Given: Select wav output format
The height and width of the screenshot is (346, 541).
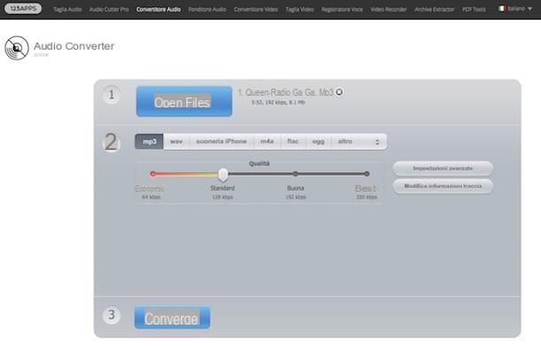Looking at the screenshot, I should pyautogui.click(x=176, y=142).
